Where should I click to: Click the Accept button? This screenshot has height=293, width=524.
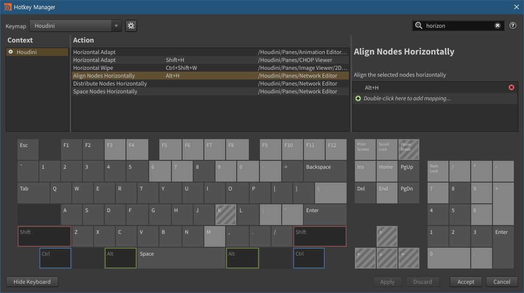[466, 281]
